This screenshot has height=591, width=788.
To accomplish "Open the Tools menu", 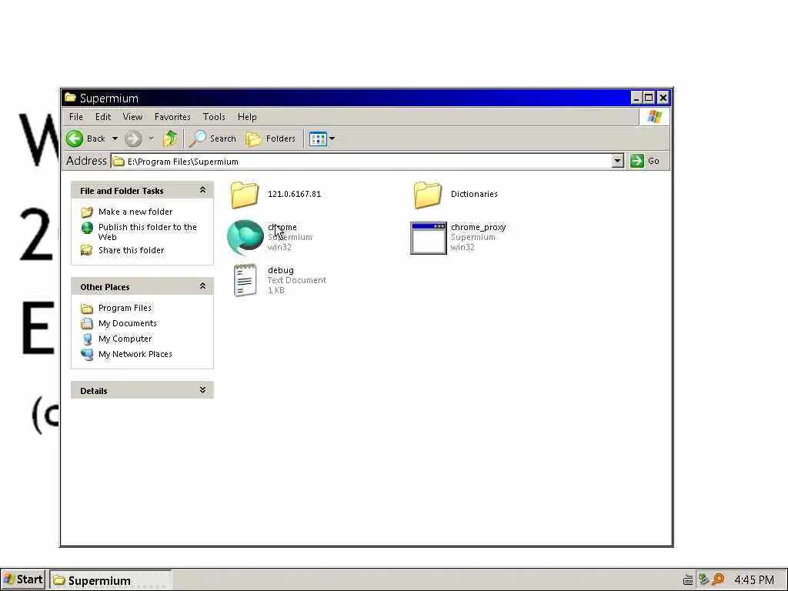I will (x=214, y=117).
